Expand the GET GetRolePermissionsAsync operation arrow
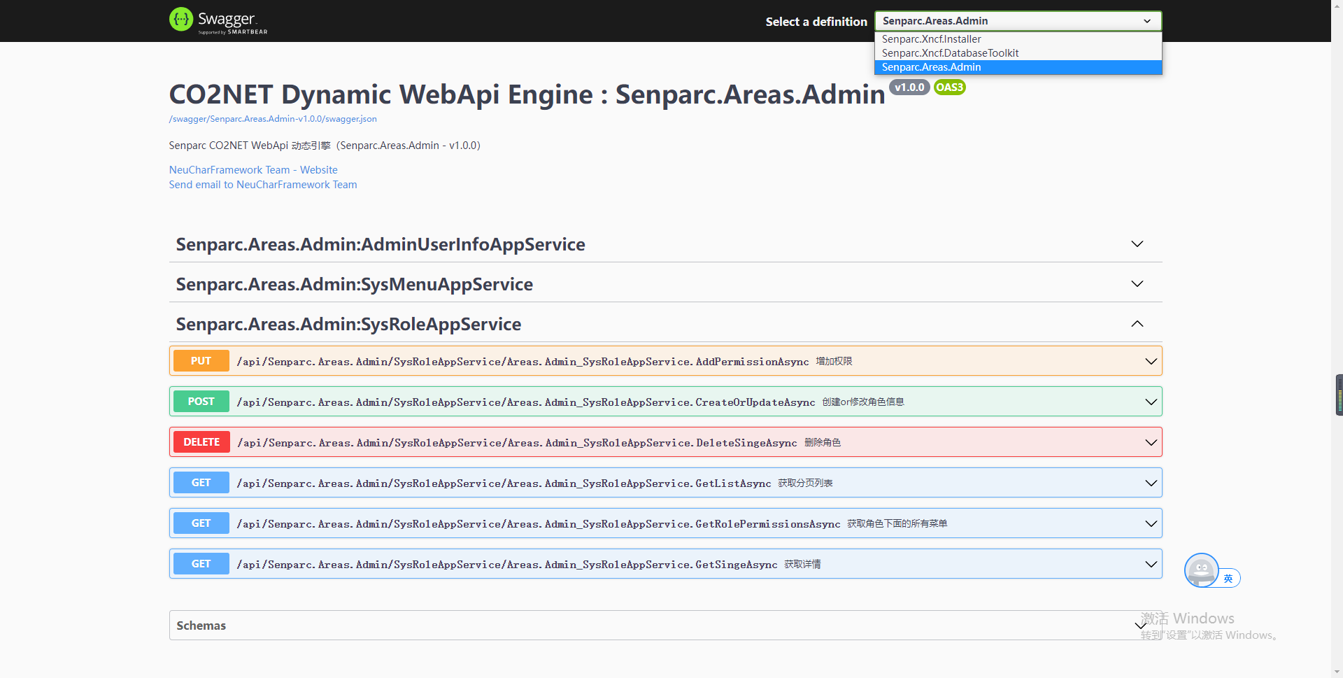Image resolution: width=1343 pixels, height=678 pixels. click(x=1151, y=524)
